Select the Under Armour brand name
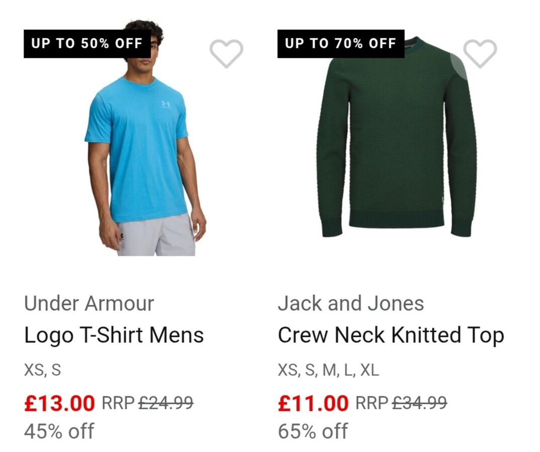 pyautogui.click(x=89, y=303)
